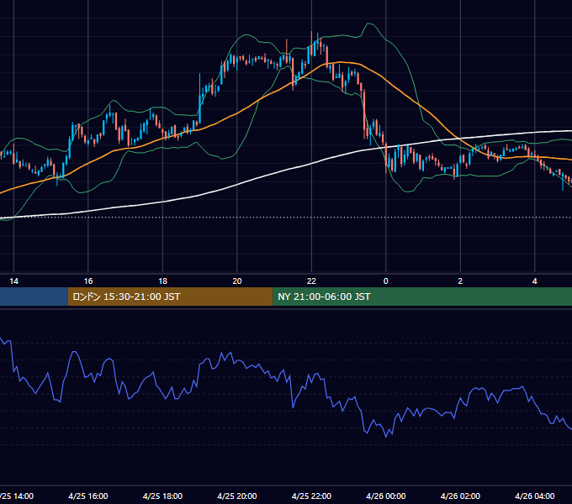This screenshot has width=572, height=504.
Task: Click the 18 hour label on price chart axis
Action: click(x=162, y=281)
